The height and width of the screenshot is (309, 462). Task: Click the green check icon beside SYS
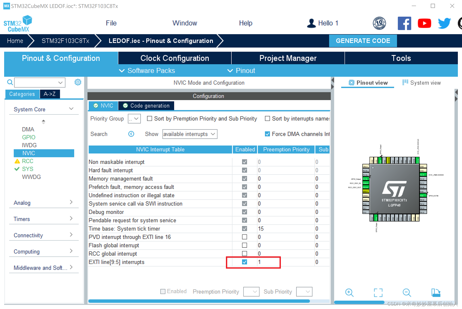pos(17,169)
